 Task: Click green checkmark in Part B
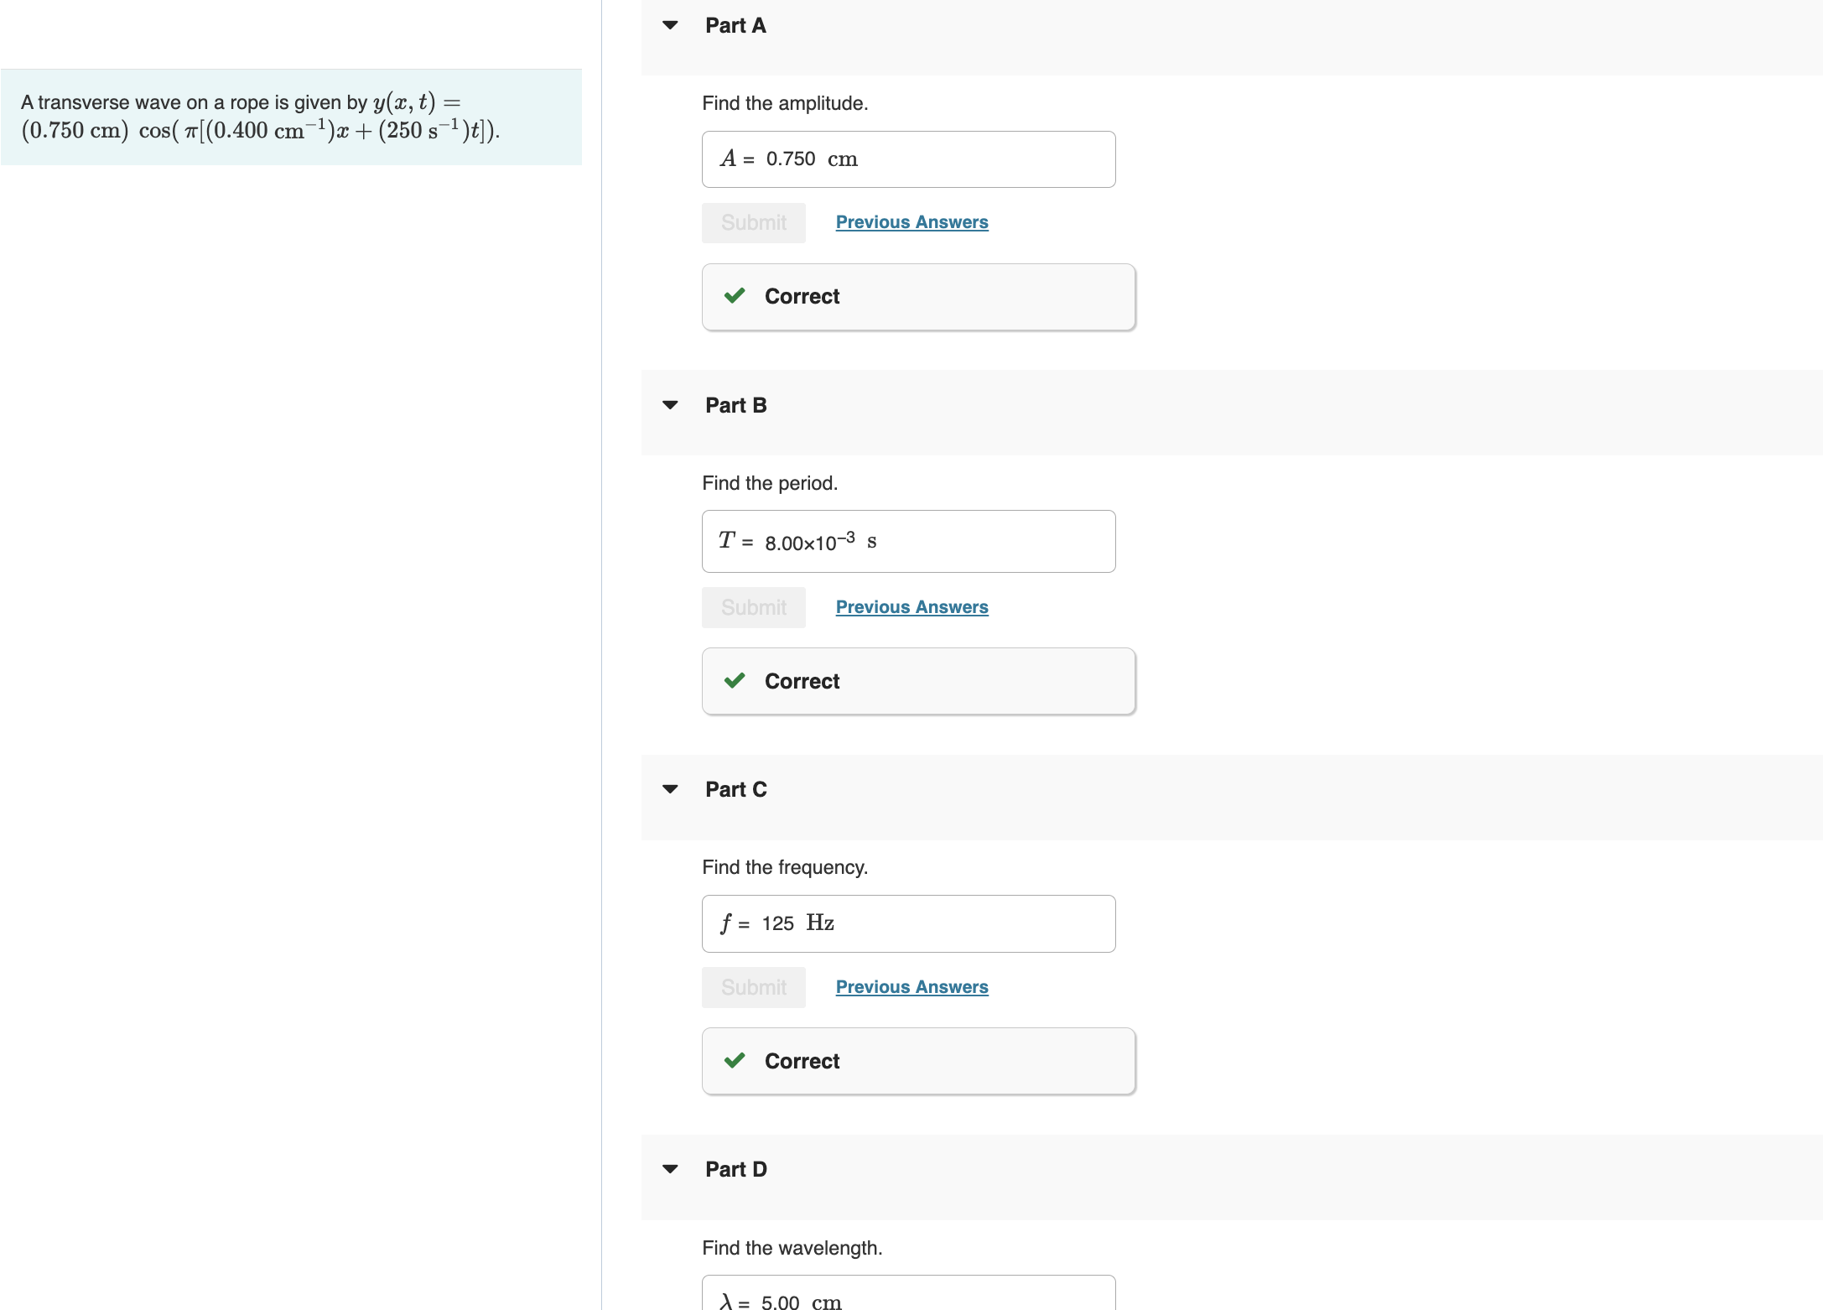click(735, 681)
